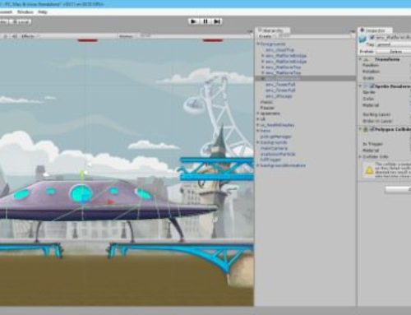Image resolution: width=411 pixels, height=315 pixels.
Task: Expand the spawners tree arrow
Action: [258, 113]
